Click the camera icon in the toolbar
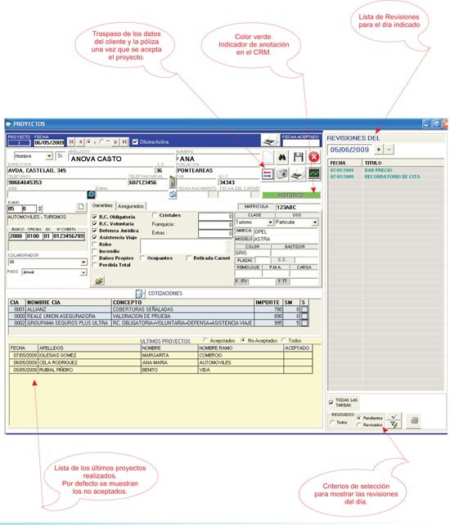The image size is (450, 525). [x=282, y=173]
